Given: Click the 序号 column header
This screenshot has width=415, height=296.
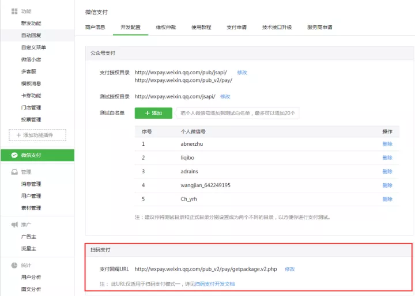Looking at the screenshot, I should (146, 131).
